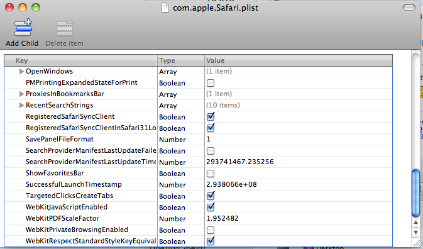
Task: Expand the RecentSearchStrings array
Action: pyautogui.click(x=21, y=105)
